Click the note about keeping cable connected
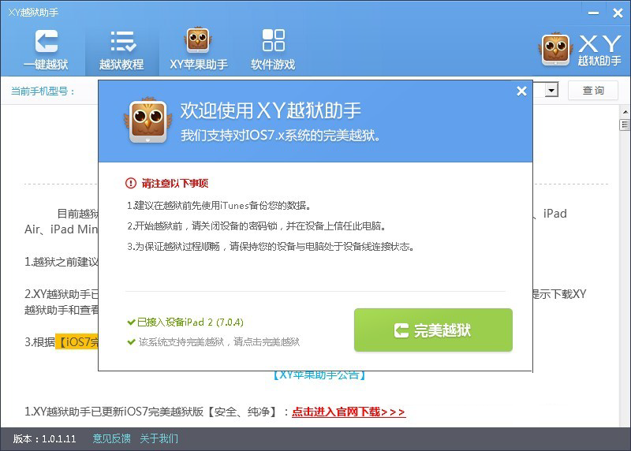The height and width of the screenshot is (451, 631). coord(271,247)
